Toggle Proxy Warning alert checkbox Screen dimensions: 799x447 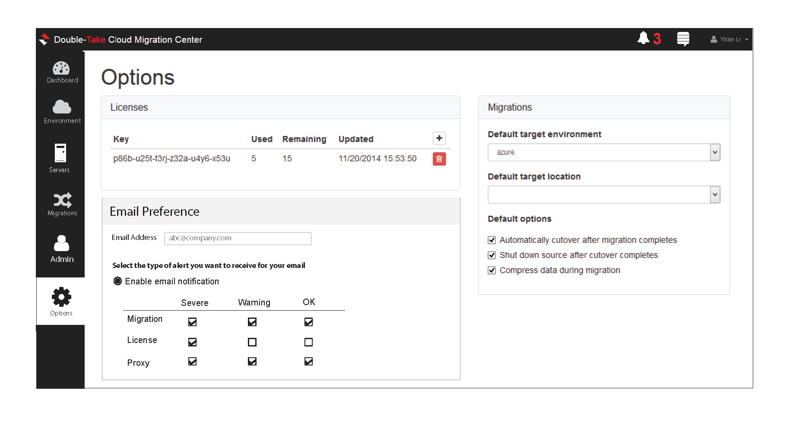click(x=252, y=362)
